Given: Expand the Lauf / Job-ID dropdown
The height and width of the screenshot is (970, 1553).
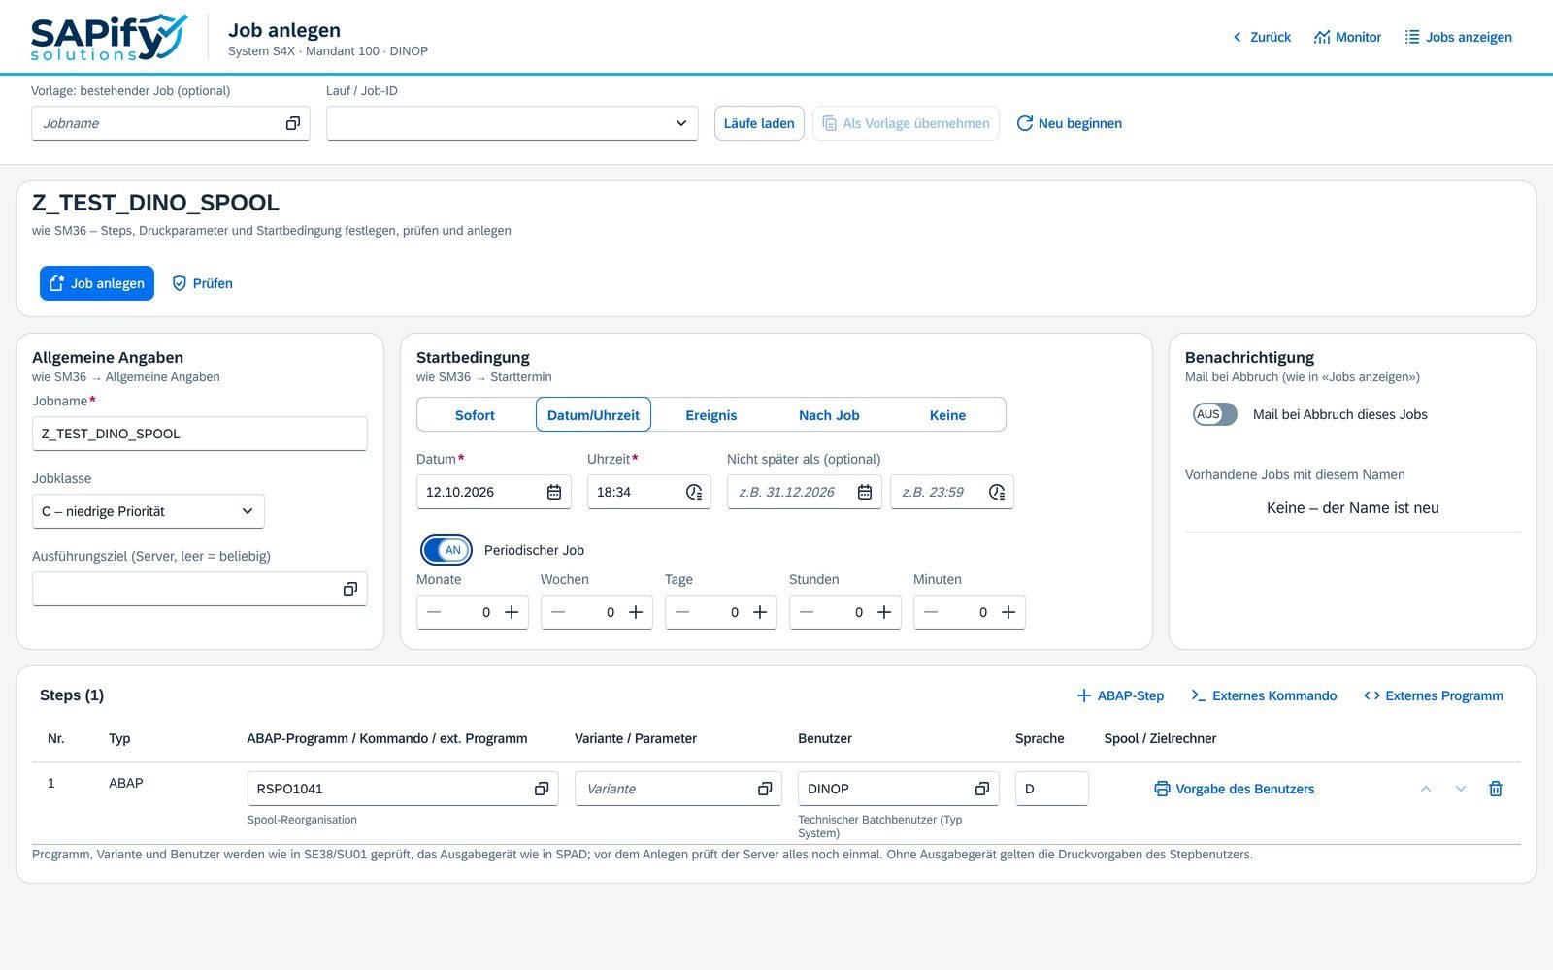Looking at the screenshot, I should click(x=512, y=123).
